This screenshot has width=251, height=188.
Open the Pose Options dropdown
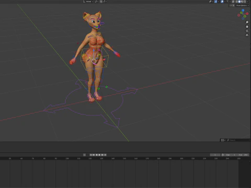242,5
